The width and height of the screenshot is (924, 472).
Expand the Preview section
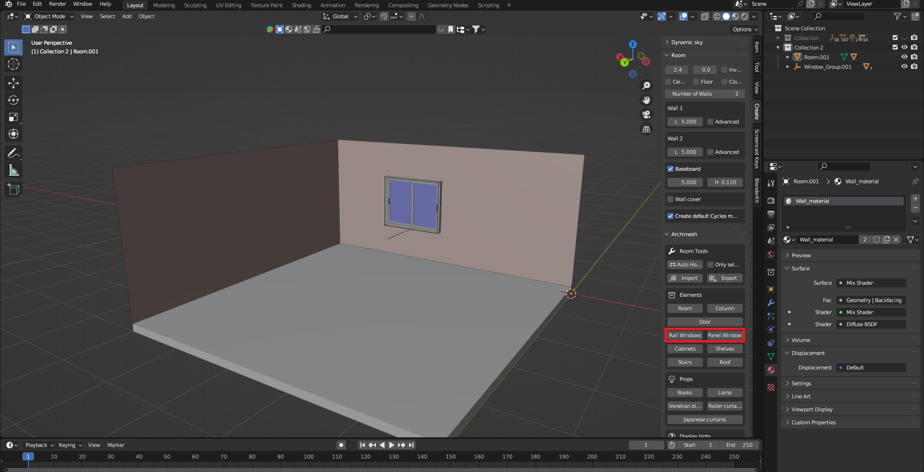coord(851,255)
